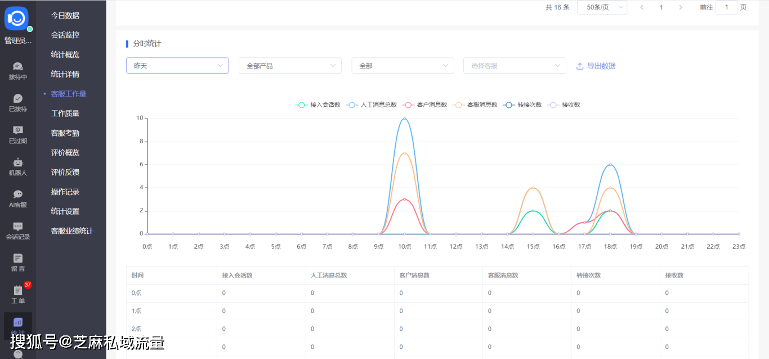769x359 pixels.
Task: Open the 接待中 chat icon in sidebar
Action: 17,67
